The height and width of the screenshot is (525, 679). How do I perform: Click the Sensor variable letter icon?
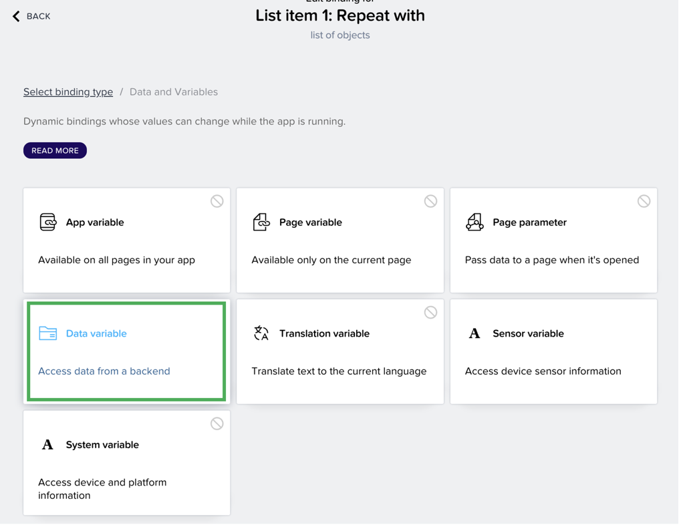pyautogui.click(x=474, y=333)
